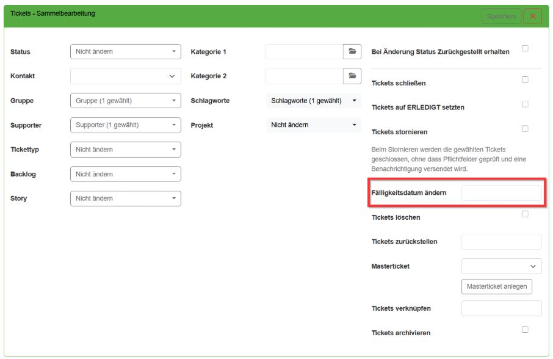The width and height of the screenshot is (553, 359).
Task: Click the Fälligkeitsdatum ändern input field
Action: coord(501,193)
